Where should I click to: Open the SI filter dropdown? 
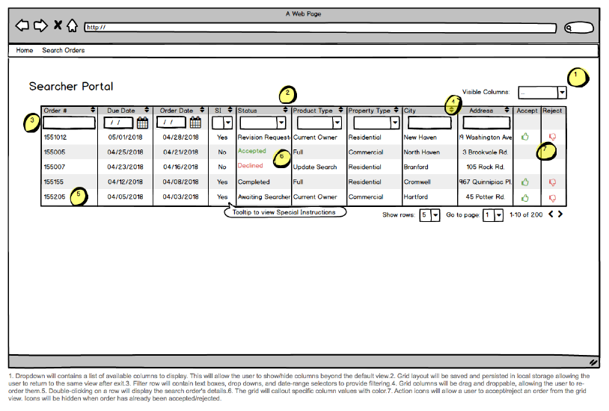click(222, 123)
